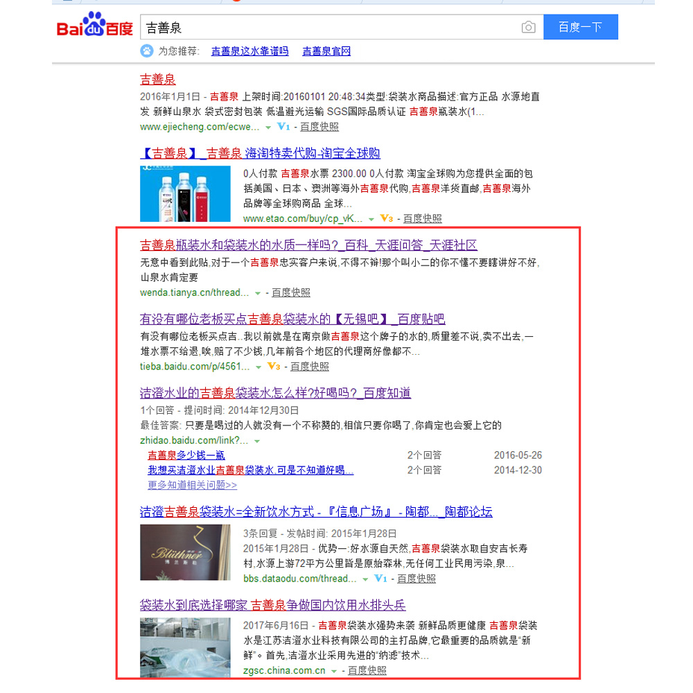This screenshot has height=693, width=693.
Task: Click the 百度一下 search button
Action: [580, 27]
